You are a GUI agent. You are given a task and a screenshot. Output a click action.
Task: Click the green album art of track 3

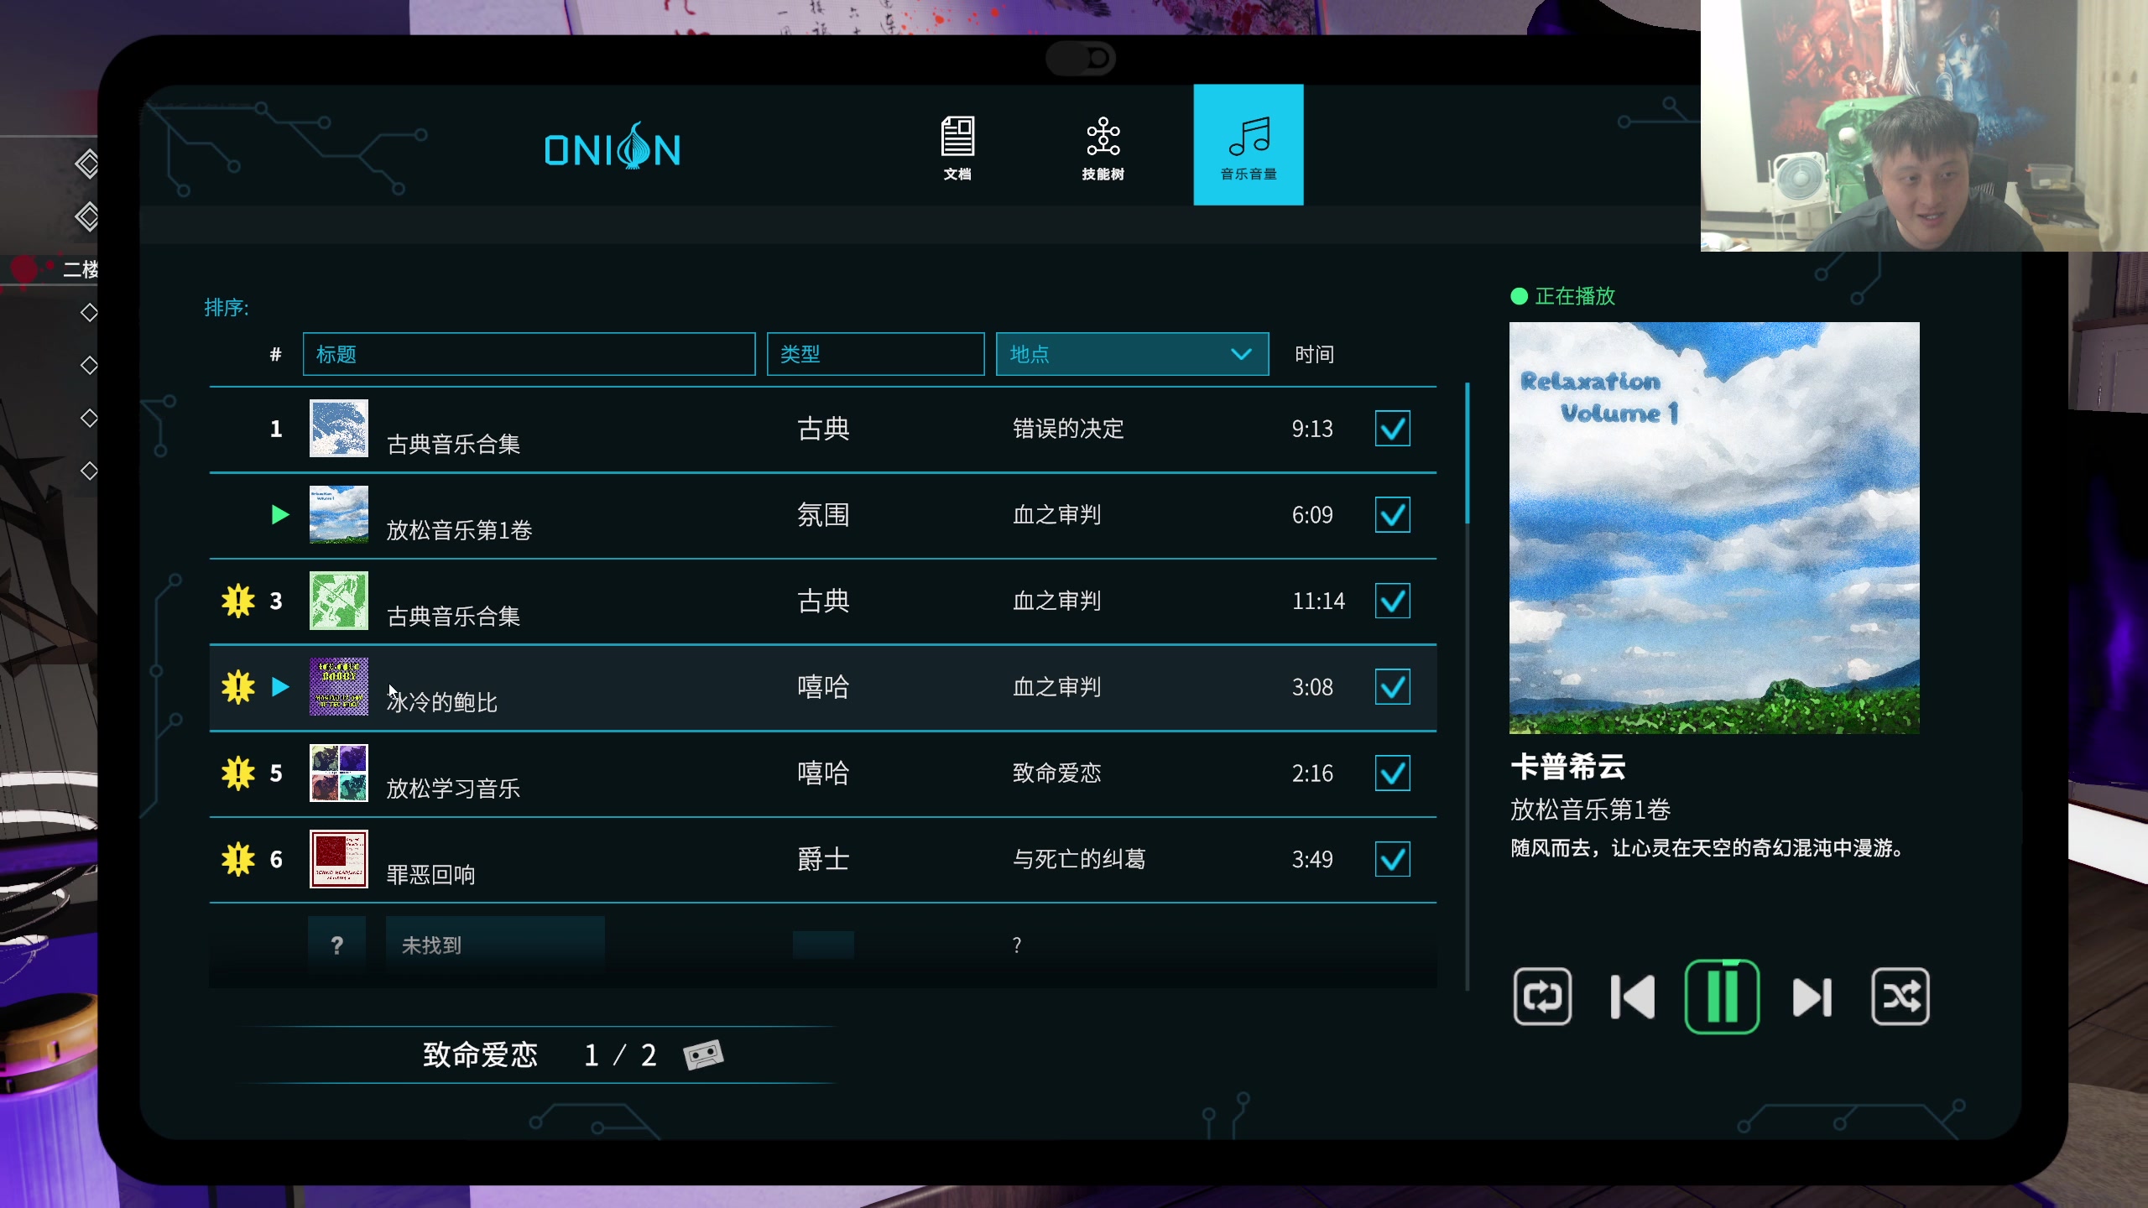tap(339, 601)
